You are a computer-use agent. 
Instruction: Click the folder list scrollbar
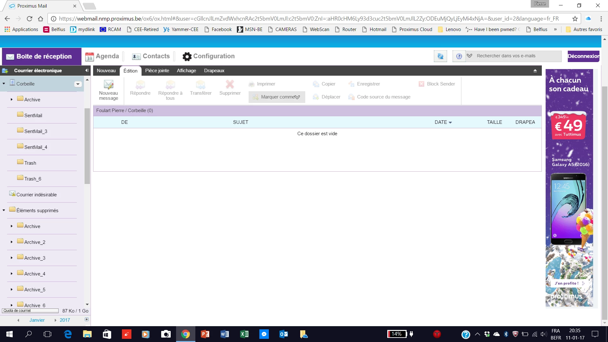[x=87, y=146]
